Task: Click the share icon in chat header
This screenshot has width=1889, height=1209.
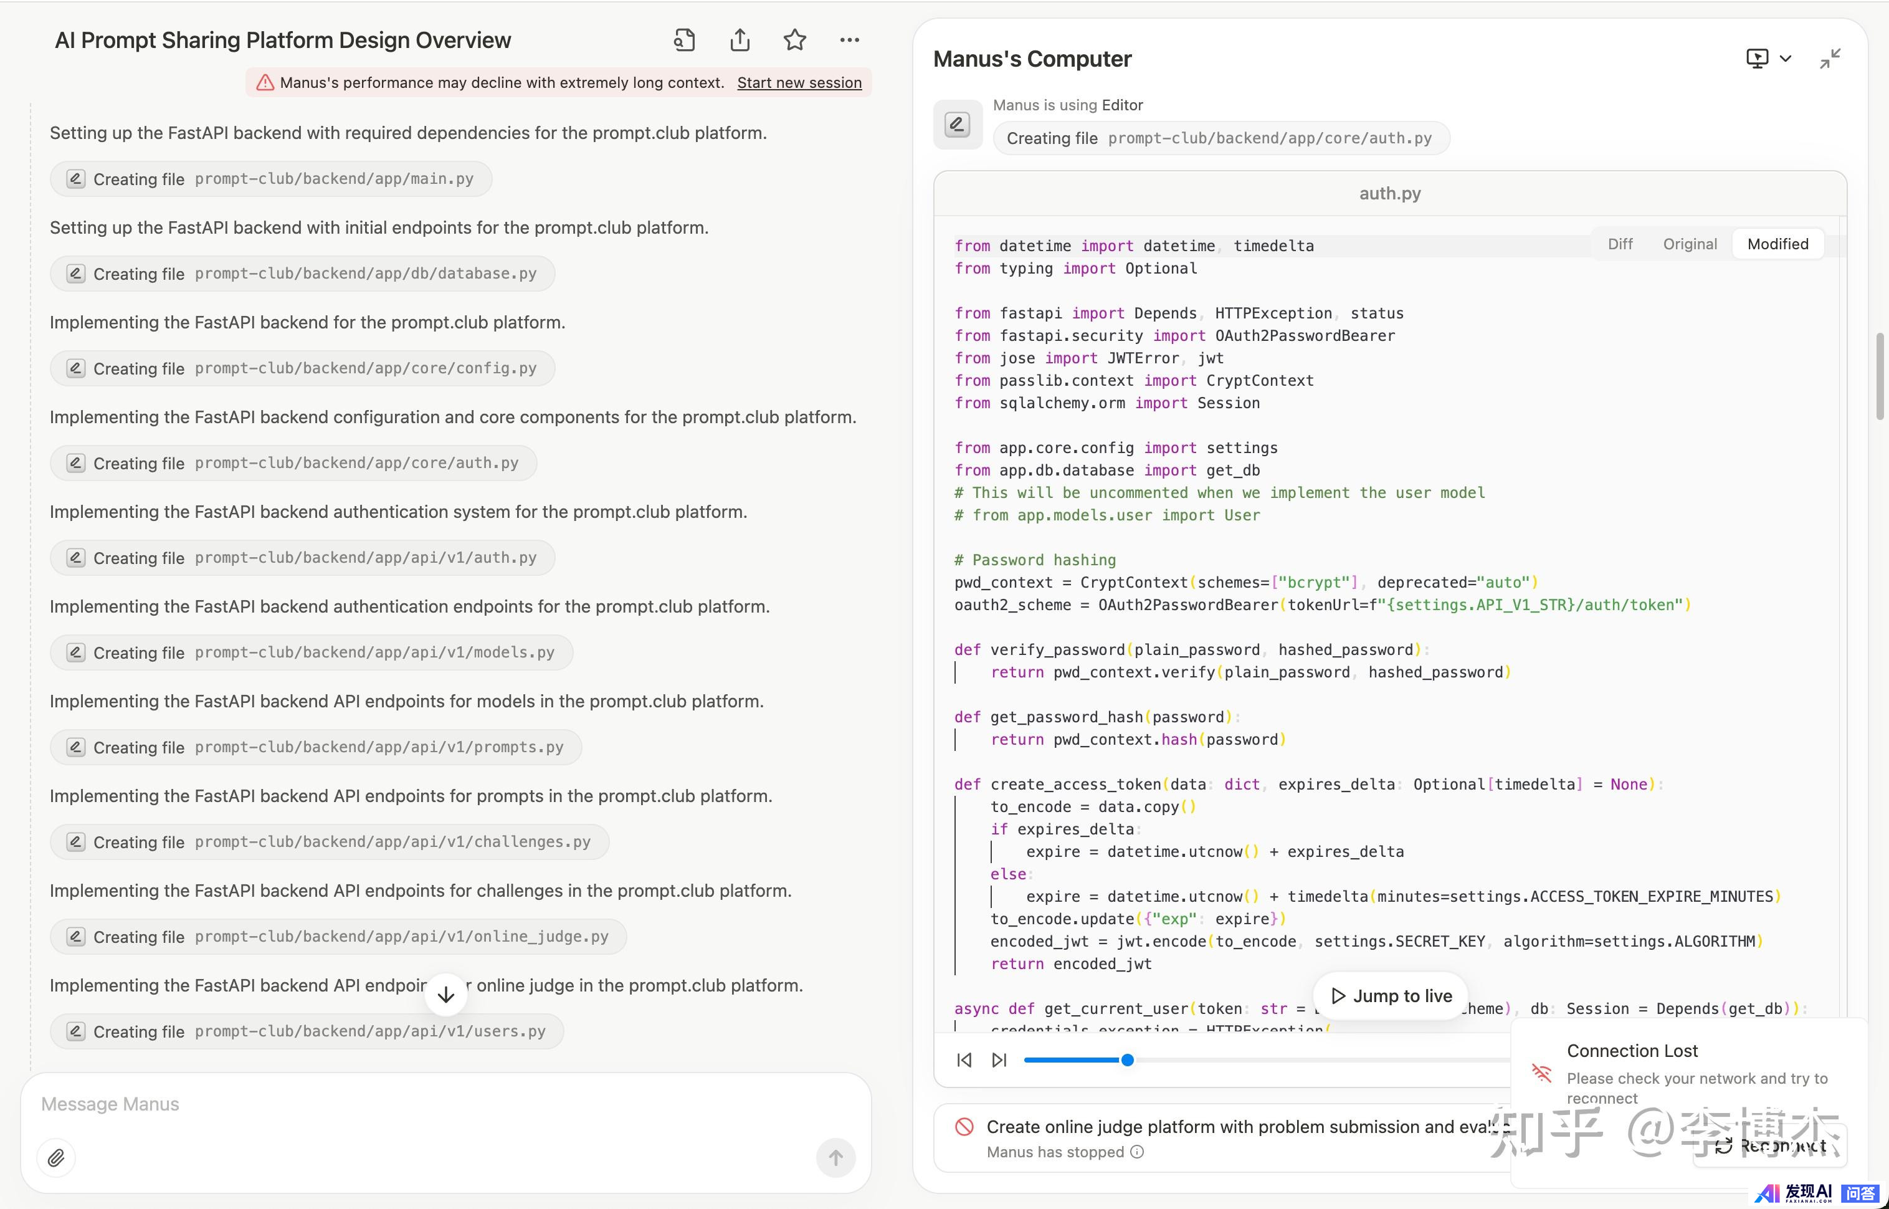Action: (x=740, y=40)
